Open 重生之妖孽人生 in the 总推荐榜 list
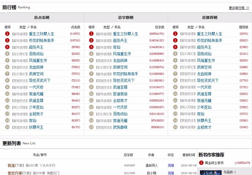The image size is (252, 175). [210, 34]
